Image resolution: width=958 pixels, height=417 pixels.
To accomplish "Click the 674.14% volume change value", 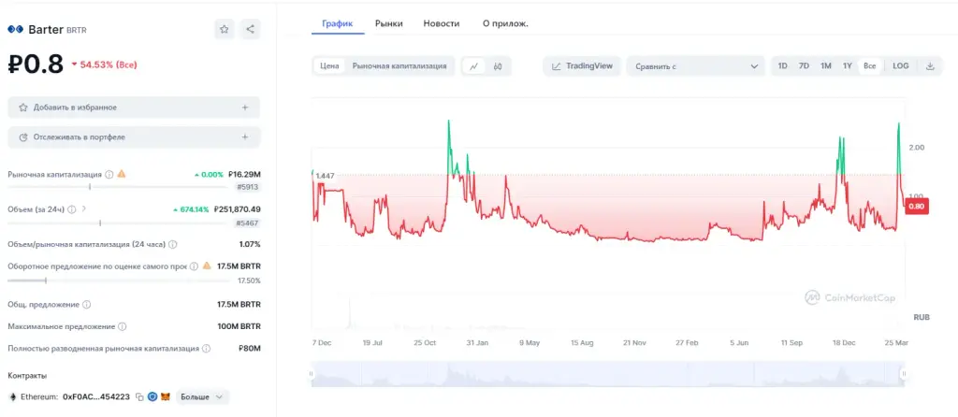I will coord(191,209).
